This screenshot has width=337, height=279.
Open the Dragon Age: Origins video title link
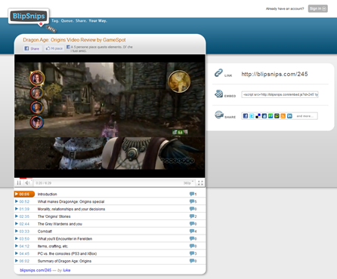74,40
